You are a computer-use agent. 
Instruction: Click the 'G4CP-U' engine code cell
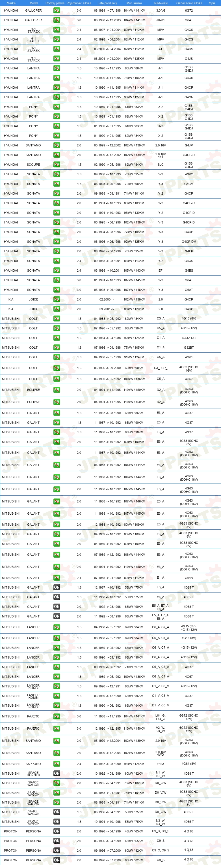(188, 203)
